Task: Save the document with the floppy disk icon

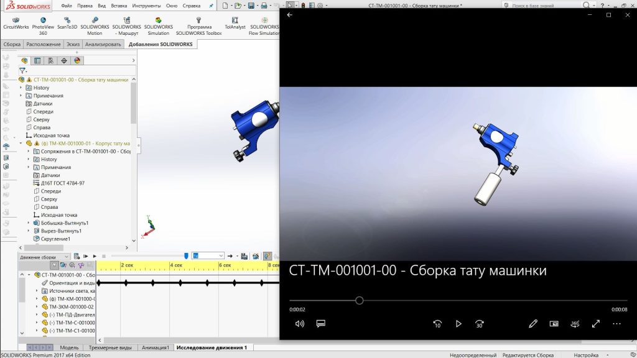Action: pyautogui.click(x=251, y=6)
